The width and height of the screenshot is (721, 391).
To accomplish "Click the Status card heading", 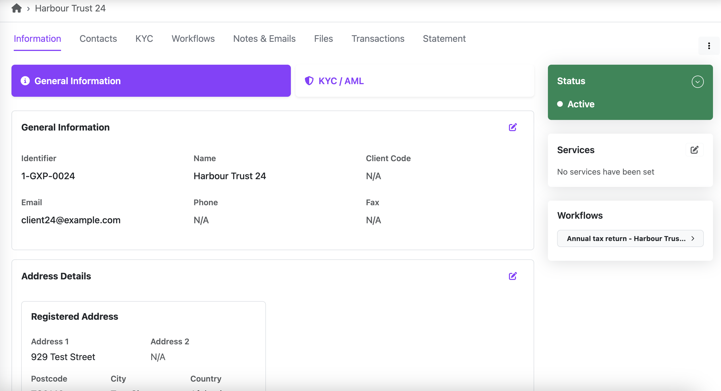I will coord(571,81).
